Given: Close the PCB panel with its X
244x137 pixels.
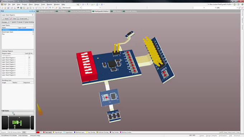Looking at the screenshot, I should [x=34, y=11].
